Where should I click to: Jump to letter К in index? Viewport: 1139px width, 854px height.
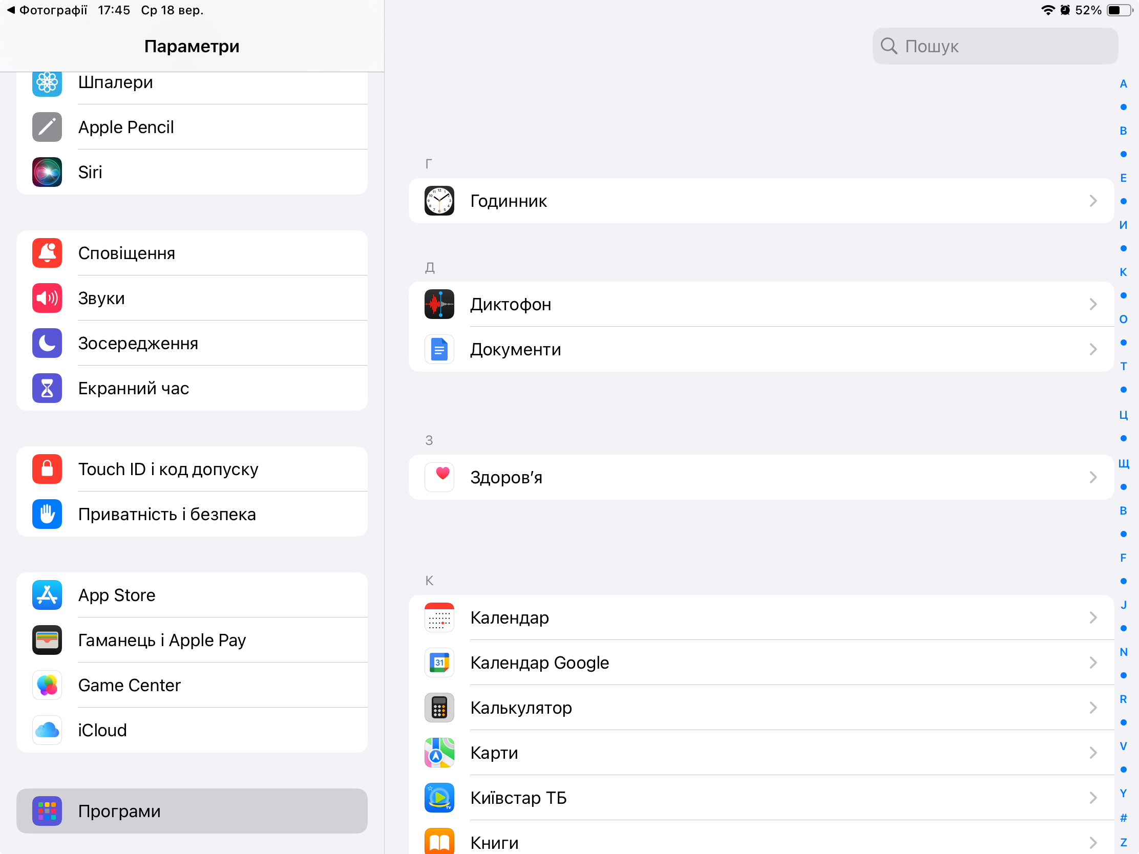point(1124,272)
